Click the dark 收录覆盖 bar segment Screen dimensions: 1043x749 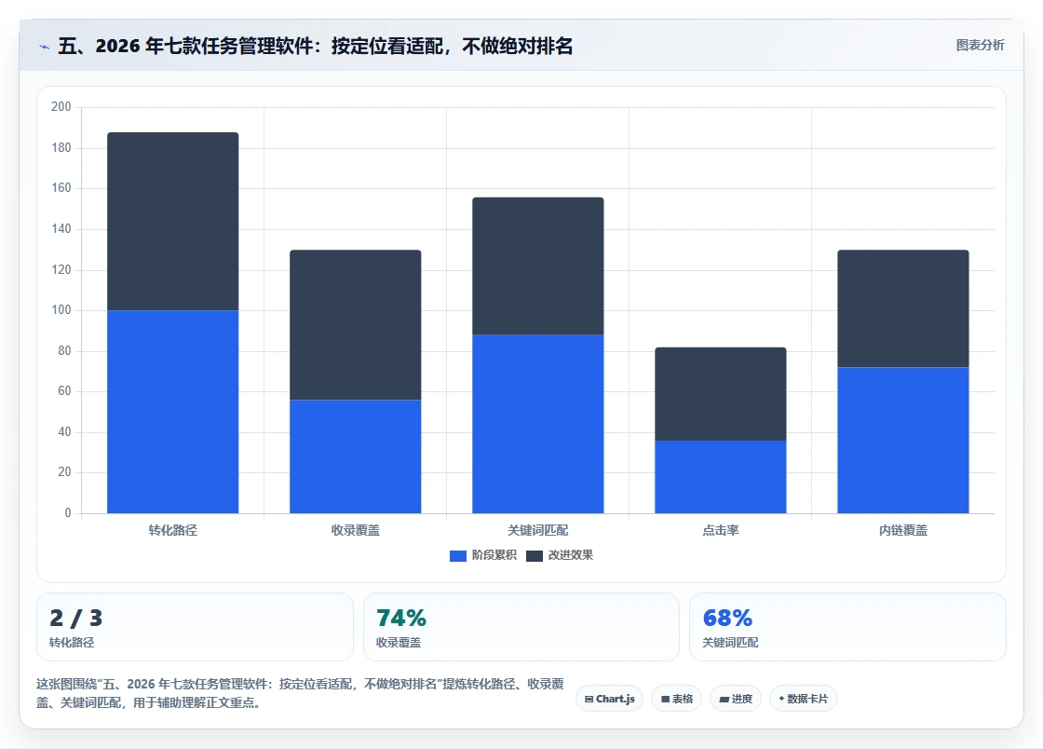pos(355,324)
